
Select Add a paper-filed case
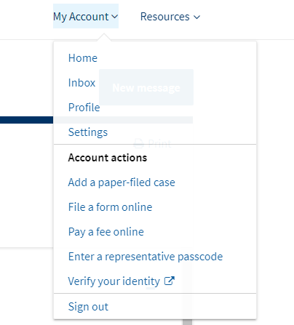click(122, 182)
